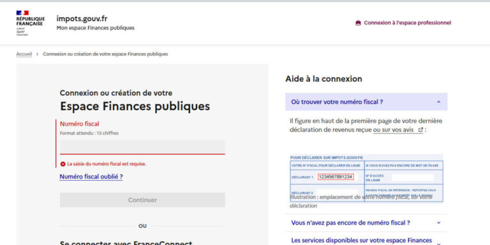
Task: Click the Numéro fiscal field label
Action: [x=79, y=124]
